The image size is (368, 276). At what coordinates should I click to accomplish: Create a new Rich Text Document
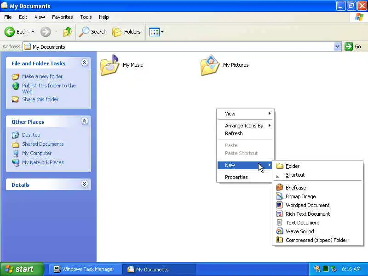click(317, 214)
